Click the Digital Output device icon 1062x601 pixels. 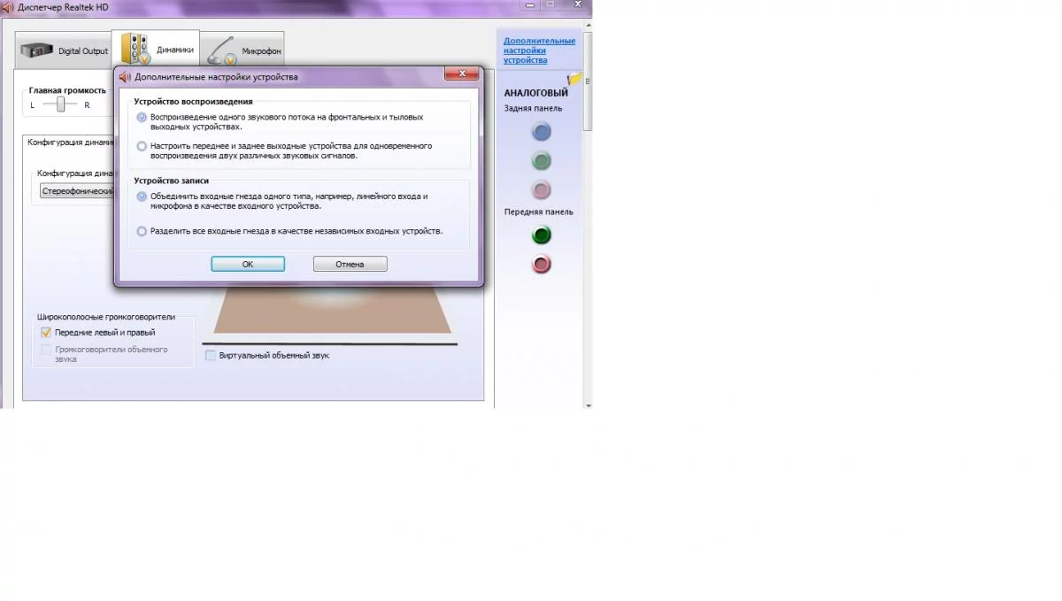click(x=38, y=50)
